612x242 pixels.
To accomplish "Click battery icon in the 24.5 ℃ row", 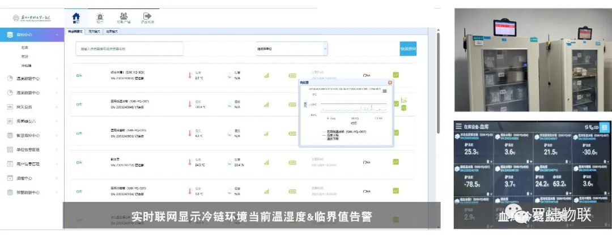I will pyautogui.click(x=292, y=162).
